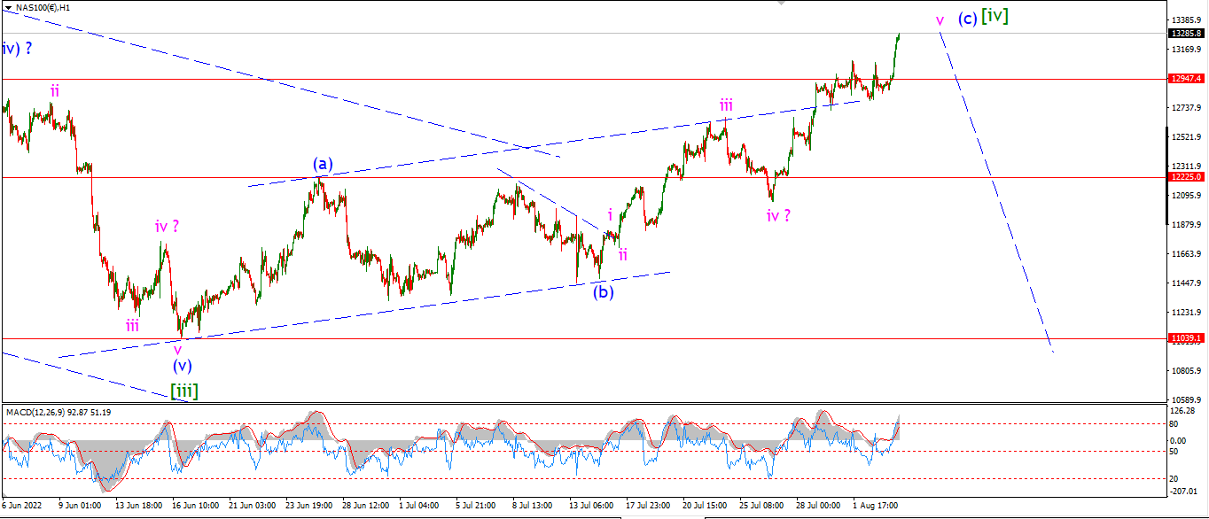Select the red 11039.1 price level tag
The width and height of the screenshot is (1209, 519).
click(x=1186, y=338)
